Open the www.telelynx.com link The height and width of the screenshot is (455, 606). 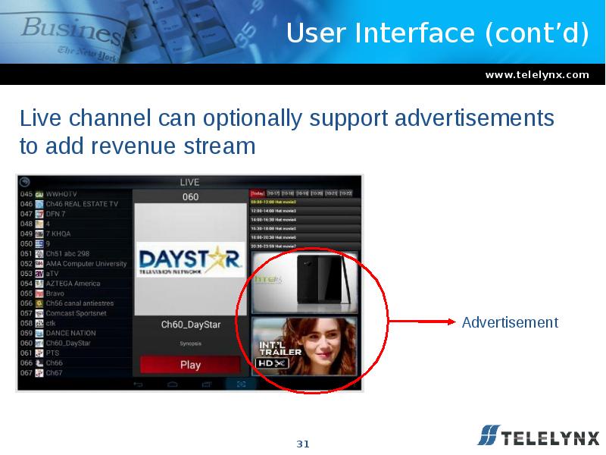coord(536,74)
